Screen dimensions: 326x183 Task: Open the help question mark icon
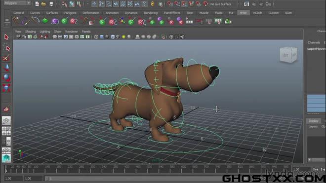(x=144, y=4)
